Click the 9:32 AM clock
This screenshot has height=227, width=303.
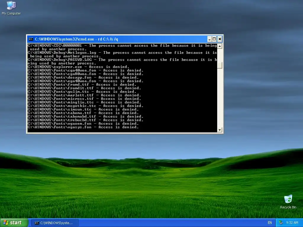[292, 223]
